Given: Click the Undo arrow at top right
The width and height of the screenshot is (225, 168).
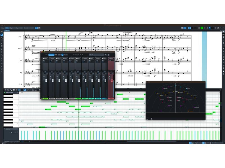Looking at the screenshot, I should (x=221, y=28).
